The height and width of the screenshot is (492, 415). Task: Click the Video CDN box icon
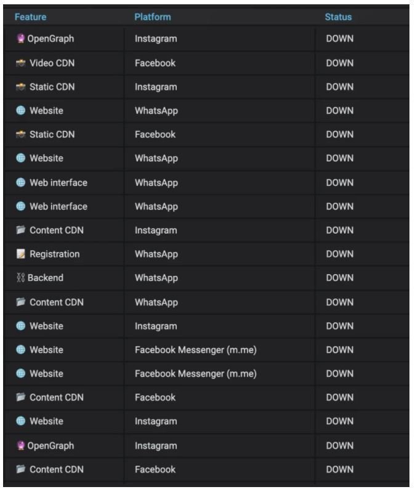tap(21, 63)
